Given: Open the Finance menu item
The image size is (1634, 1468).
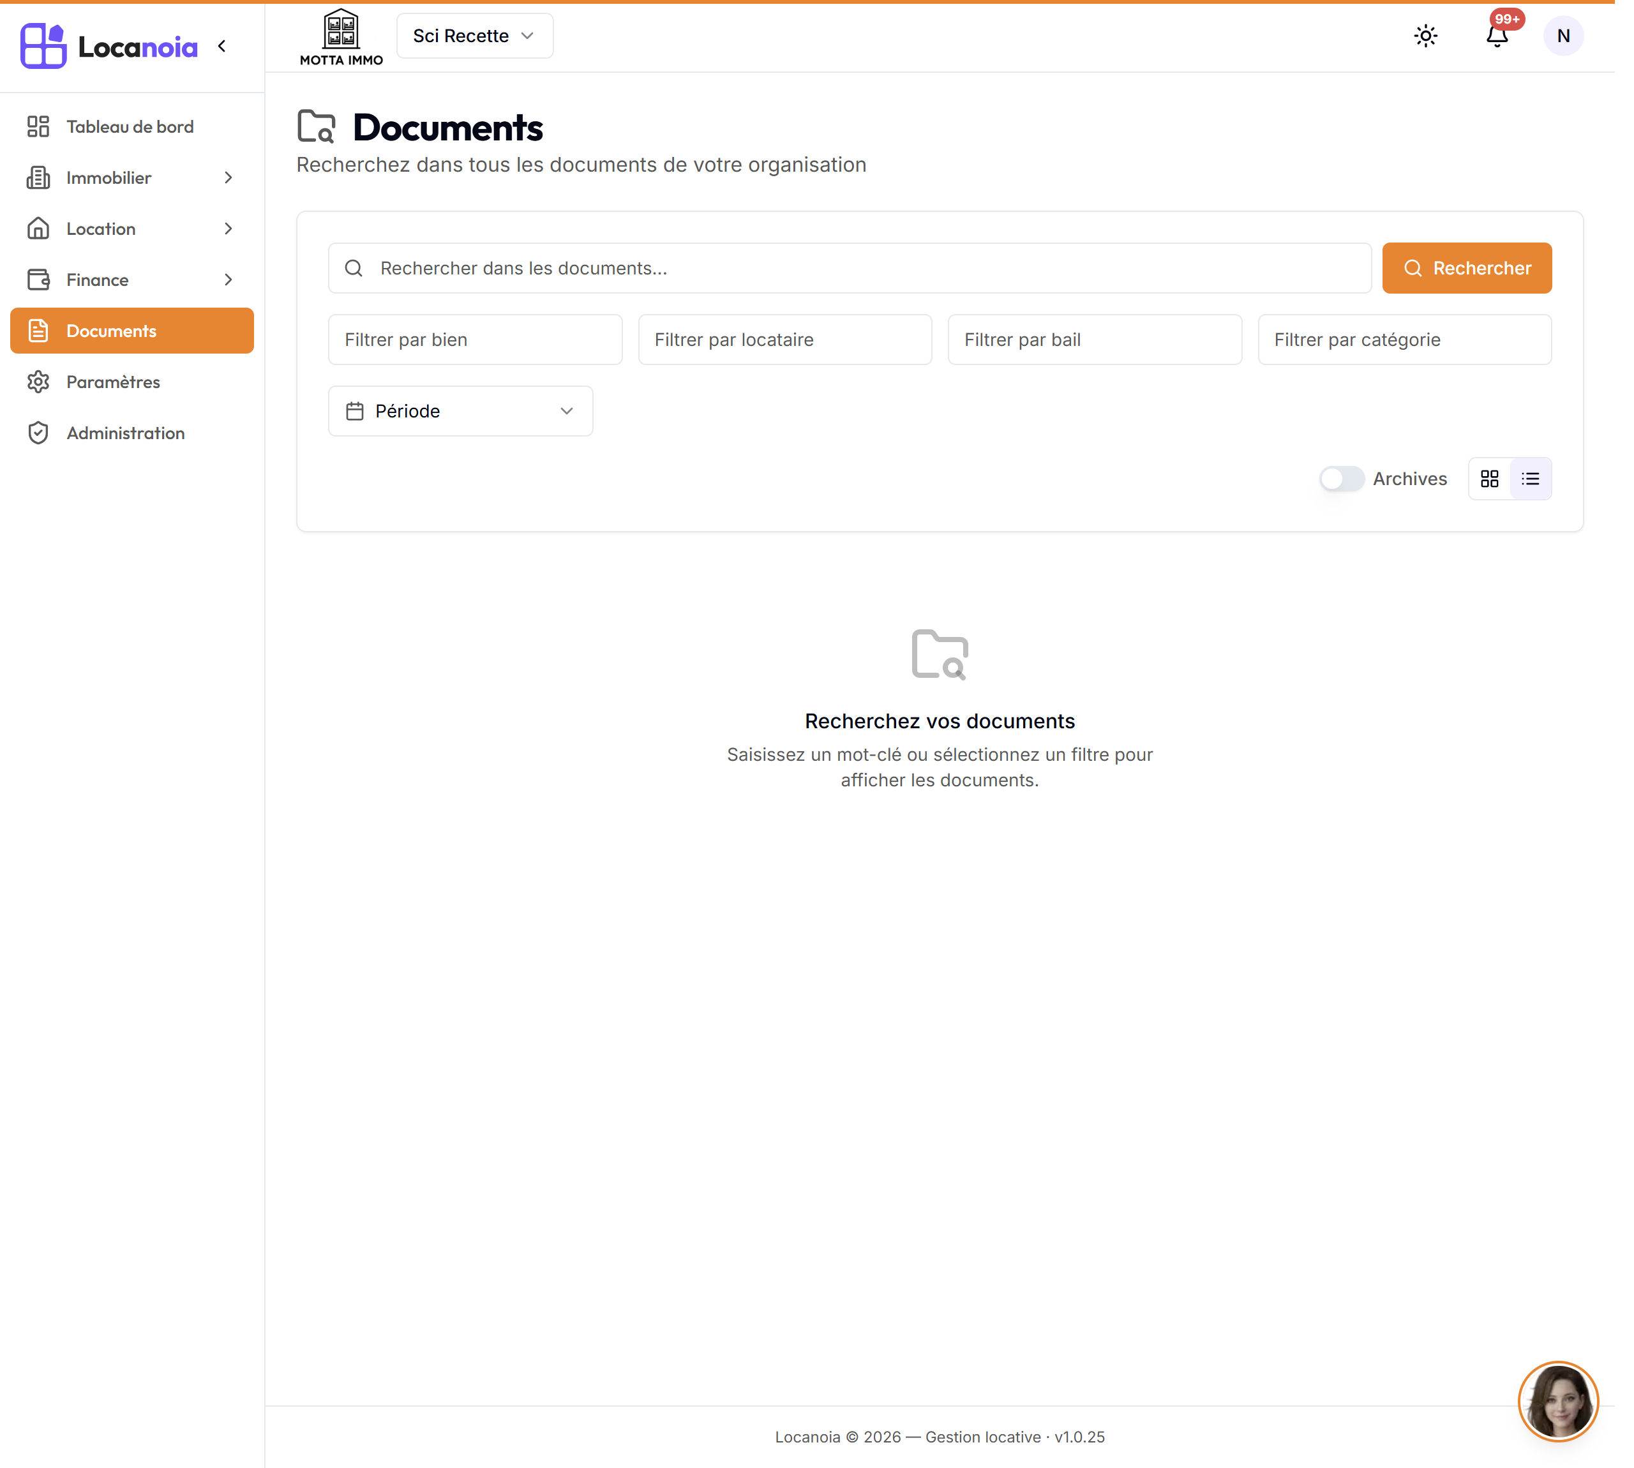Looking at the screenshot, I should 132,280.
